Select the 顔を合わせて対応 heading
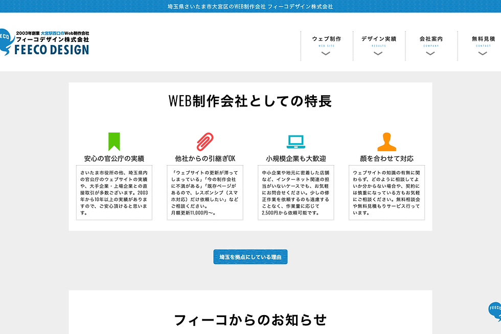 [x=386, y=159]
